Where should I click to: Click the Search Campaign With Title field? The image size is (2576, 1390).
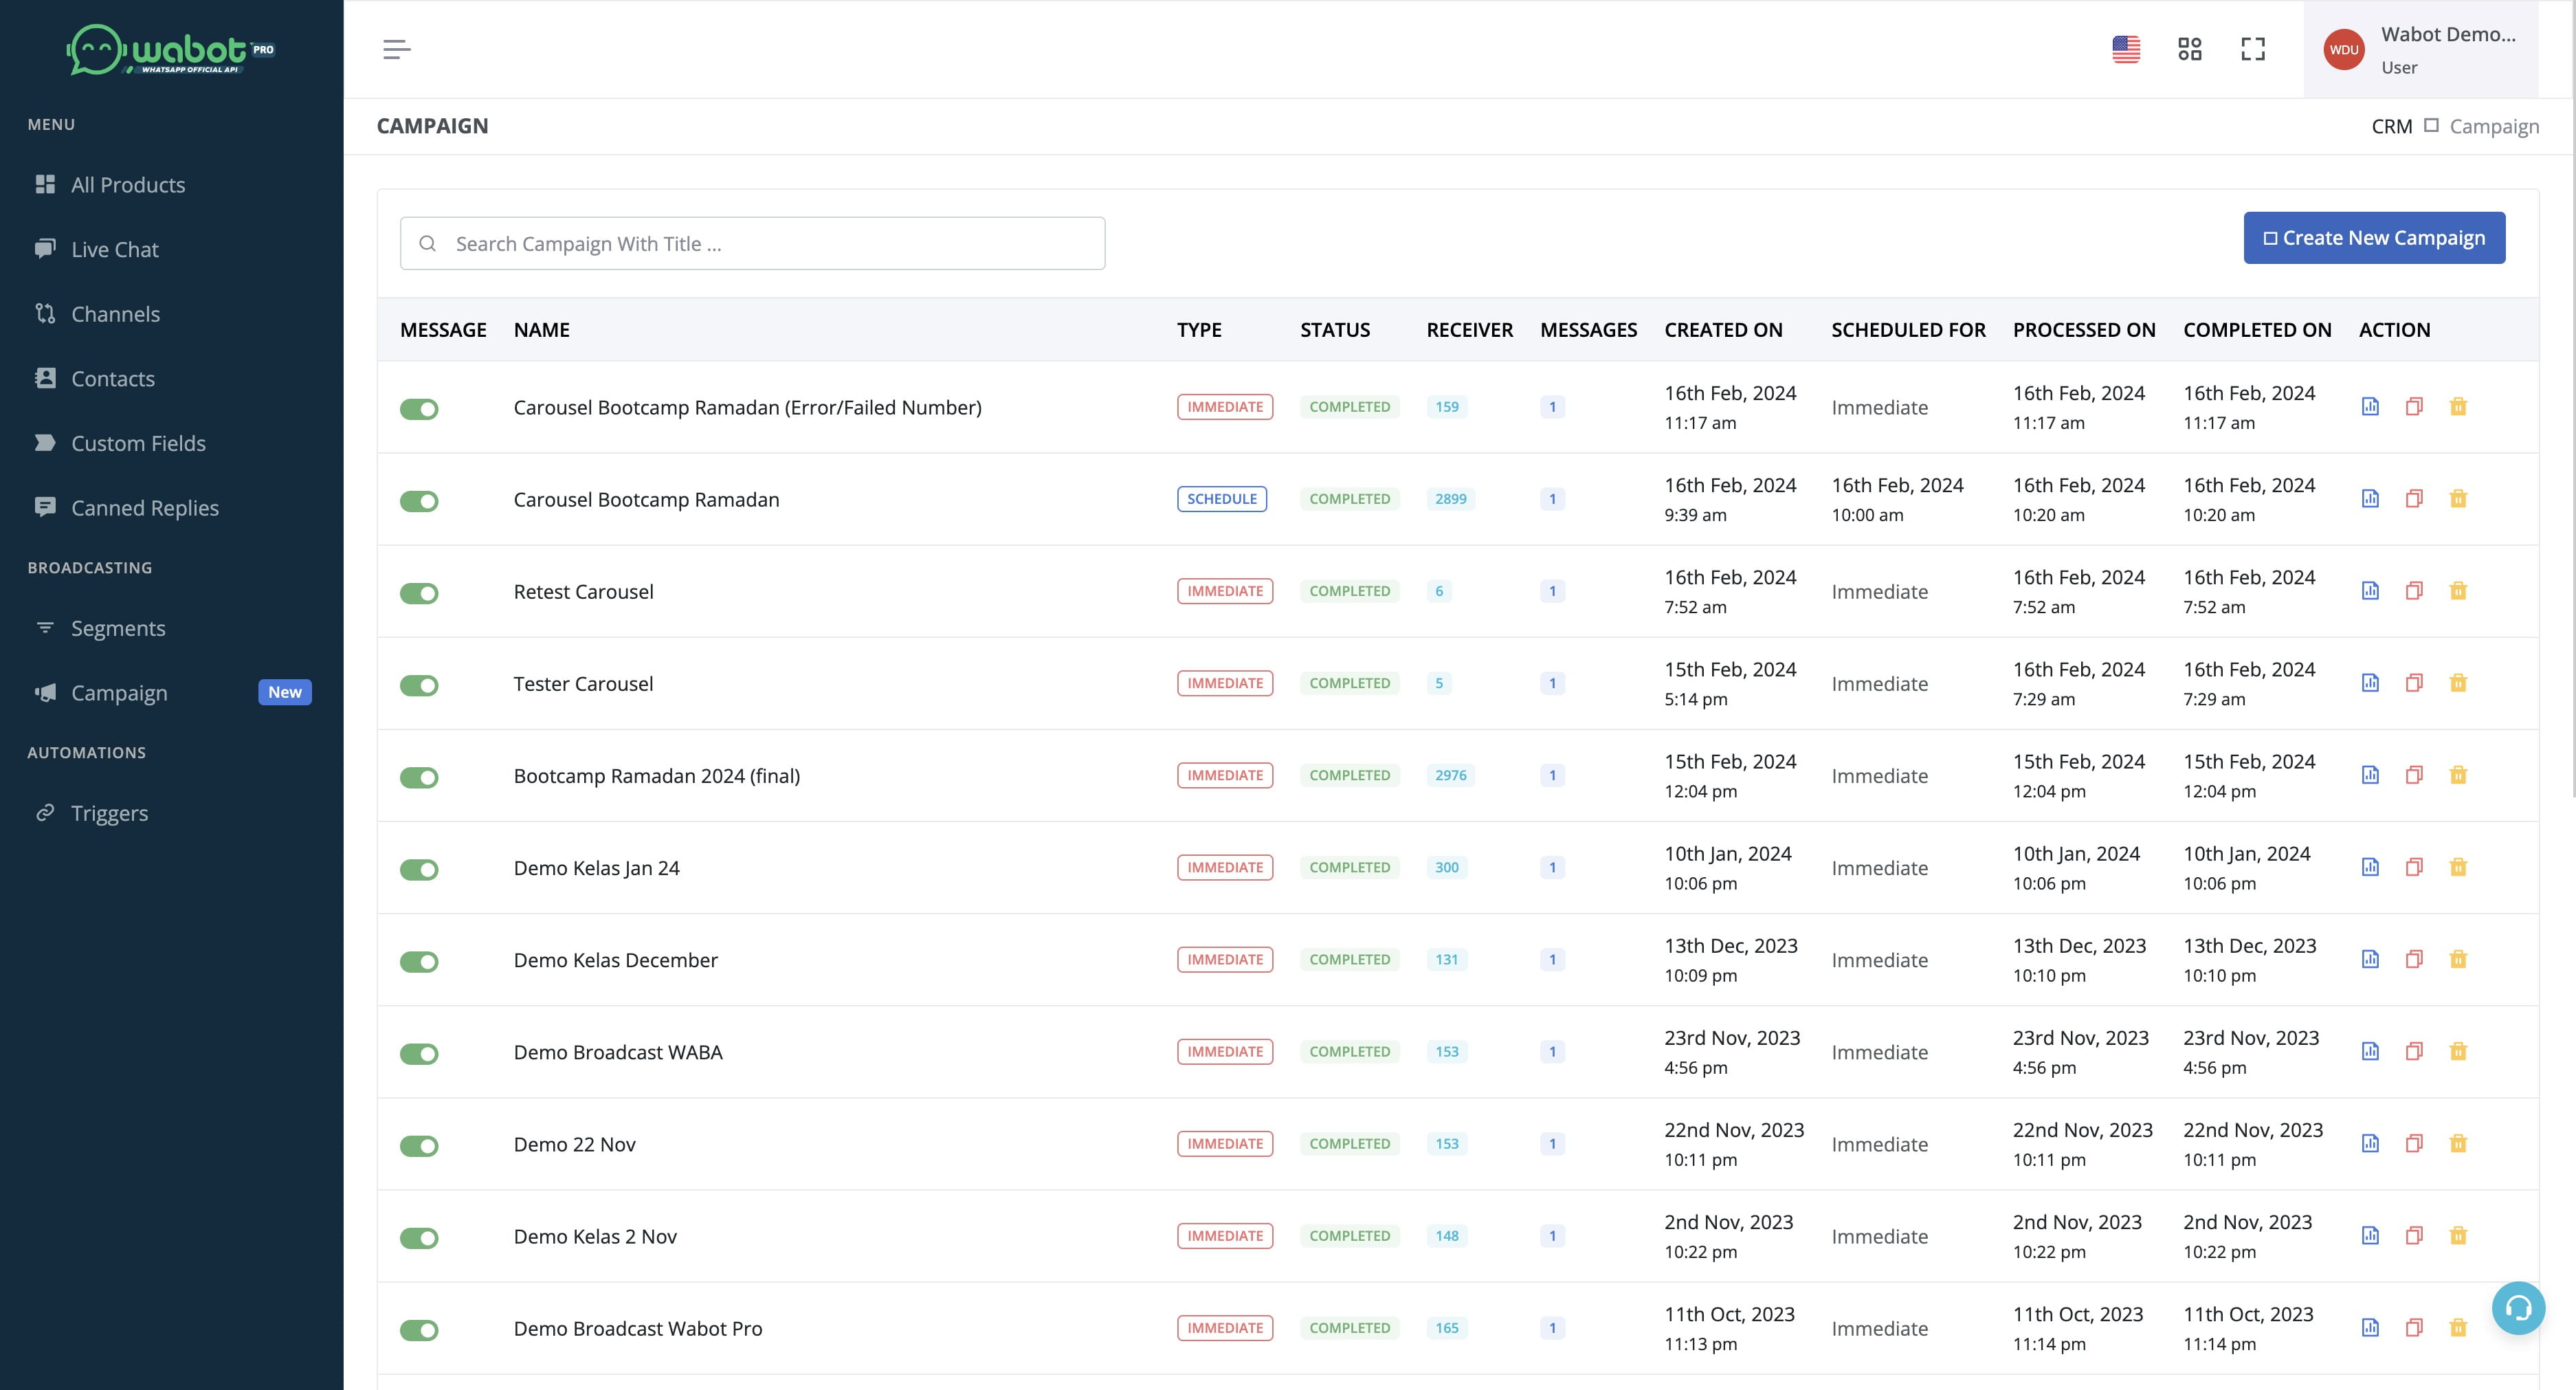click(x=752, y=243)
